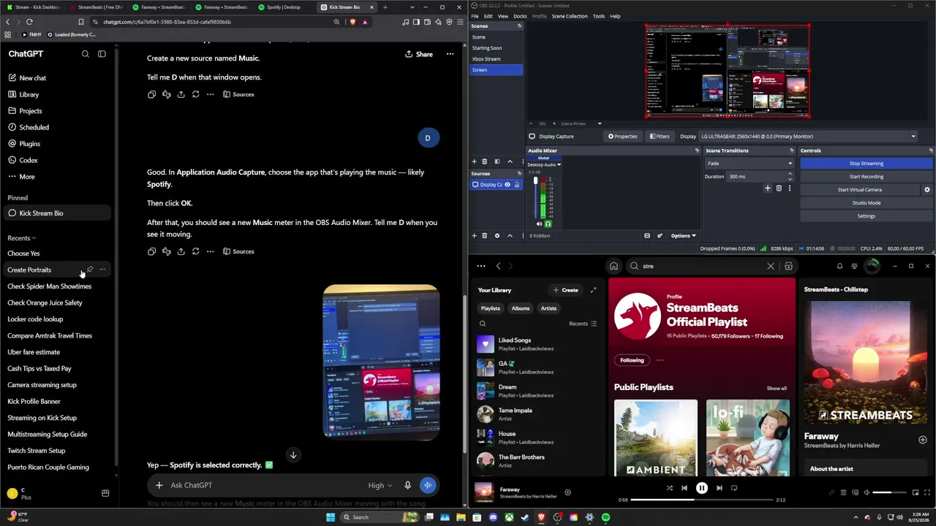Open advanced audio properties gears in OBS mixer

(x=660, y=236)
